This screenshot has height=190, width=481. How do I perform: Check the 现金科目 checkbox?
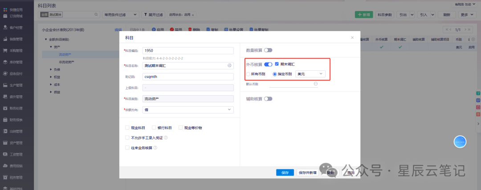coord(127,128)
